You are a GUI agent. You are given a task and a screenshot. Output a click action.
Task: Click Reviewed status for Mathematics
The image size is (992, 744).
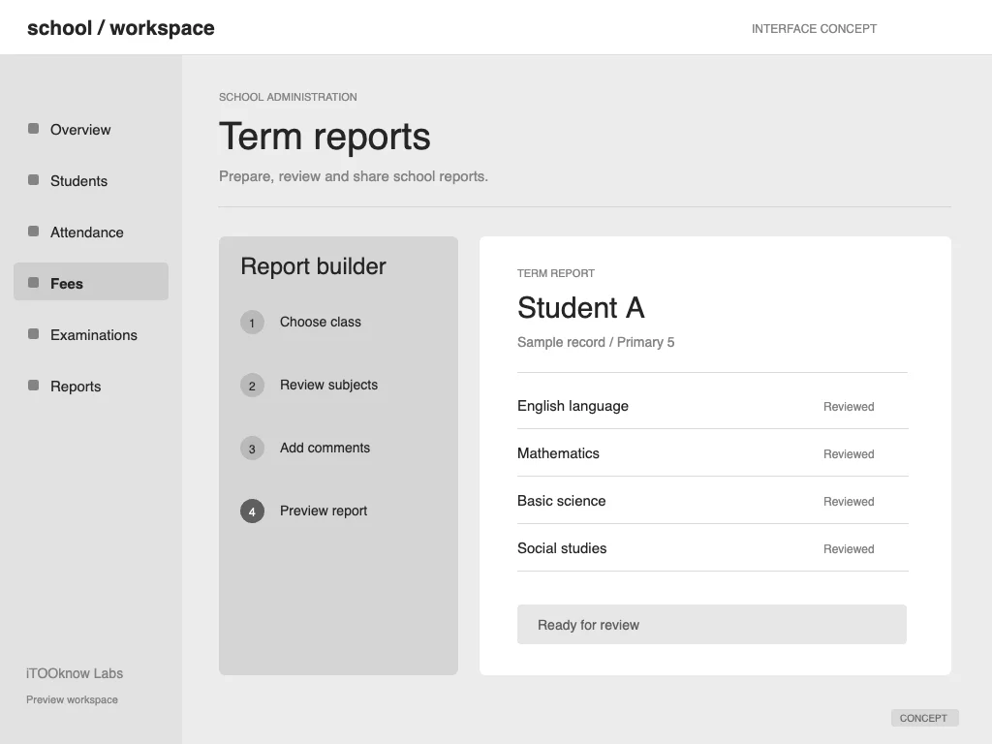849,454
